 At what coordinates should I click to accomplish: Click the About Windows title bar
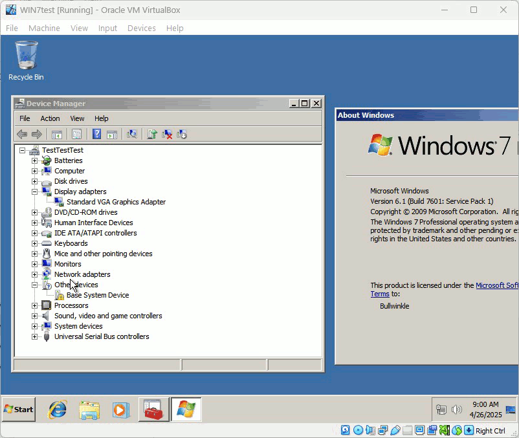(427, 115)
